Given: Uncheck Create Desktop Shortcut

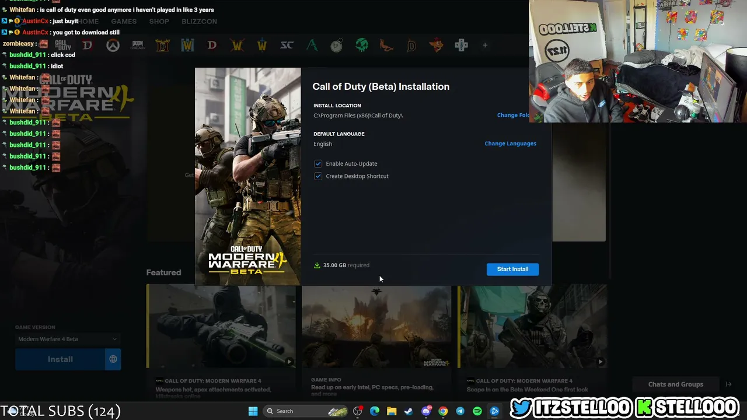Looking at the screenshot, I should pyautogui.click(x=318, y=176).
